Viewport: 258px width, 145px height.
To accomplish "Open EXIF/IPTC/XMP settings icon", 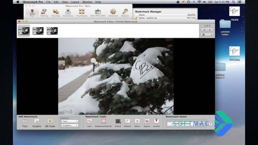I will pos(98,13).
